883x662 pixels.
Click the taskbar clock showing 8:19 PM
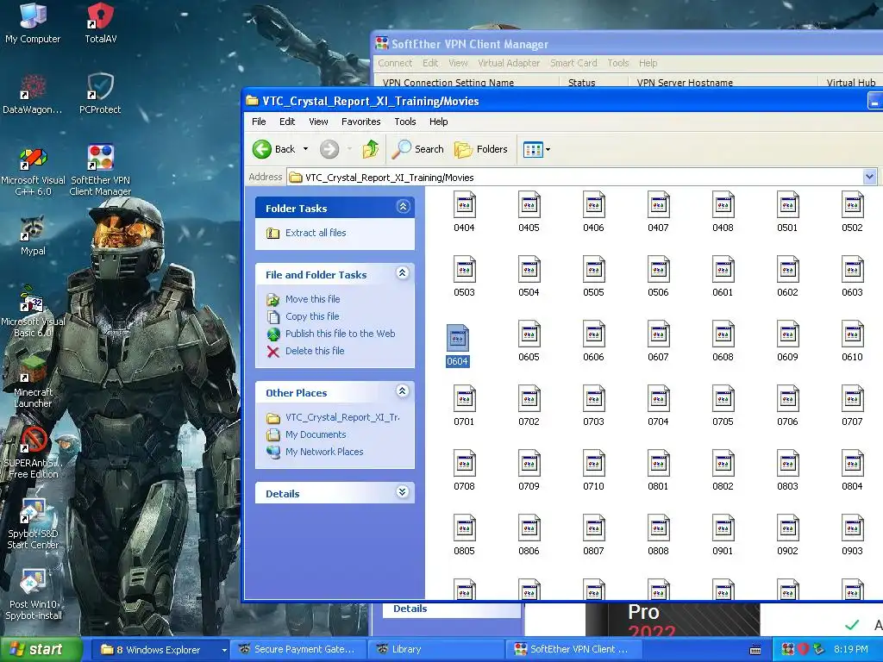pos(850,650)
